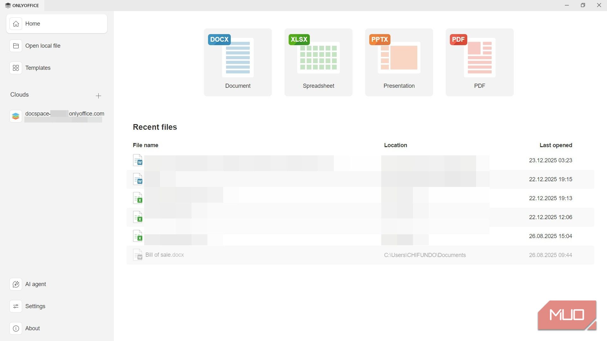Click the Last opened column header

coord(556,145)
